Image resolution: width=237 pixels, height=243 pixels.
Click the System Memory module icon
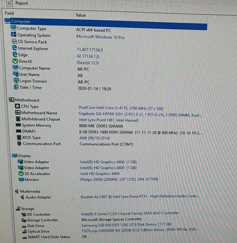point(18,125)
